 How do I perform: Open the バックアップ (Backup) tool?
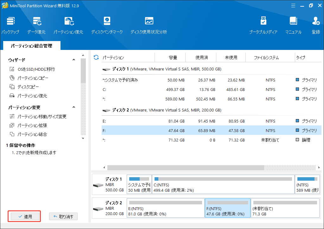click(x=10, y=25)
